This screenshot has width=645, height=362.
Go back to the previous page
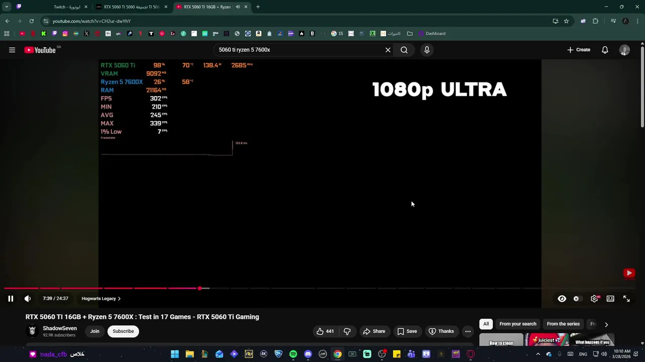coord(7,21)
